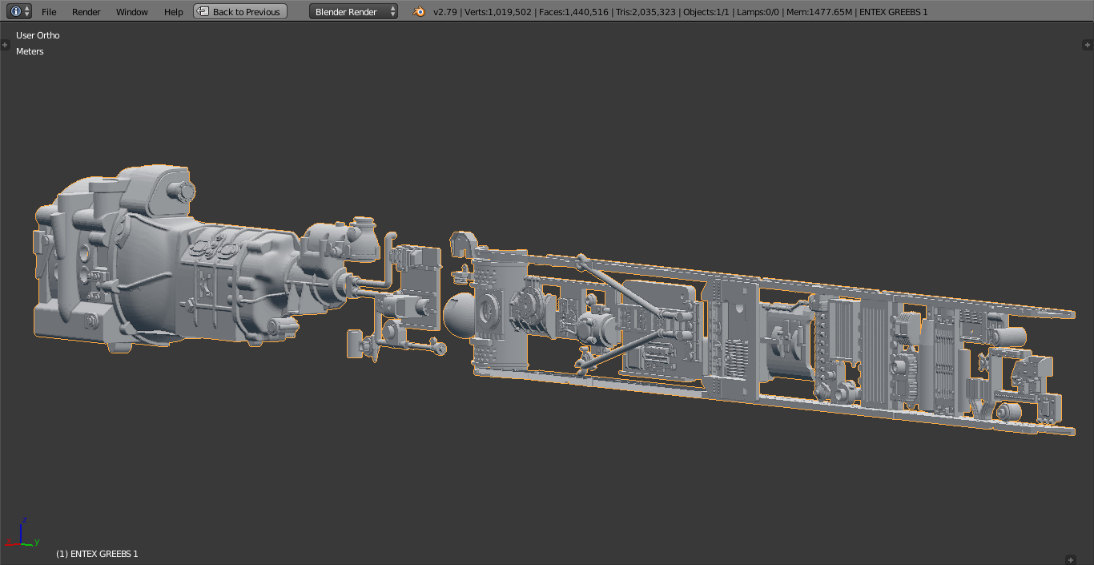
Task: Expand the hidden header plus at viewport's bottom-right
Action: pyautogui.click(x=1071, y=559)
